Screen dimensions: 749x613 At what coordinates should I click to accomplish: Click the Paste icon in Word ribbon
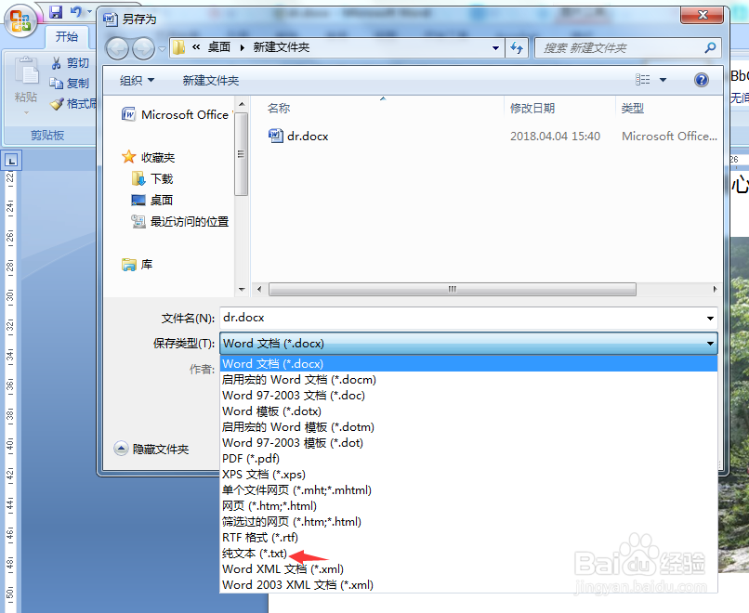[26, 72]
